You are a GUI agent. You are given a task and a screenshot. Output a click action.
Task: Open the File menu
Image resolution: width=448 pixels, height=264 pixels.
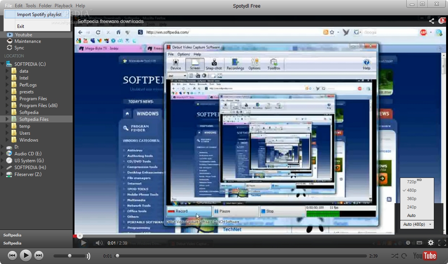pos(8,5)
